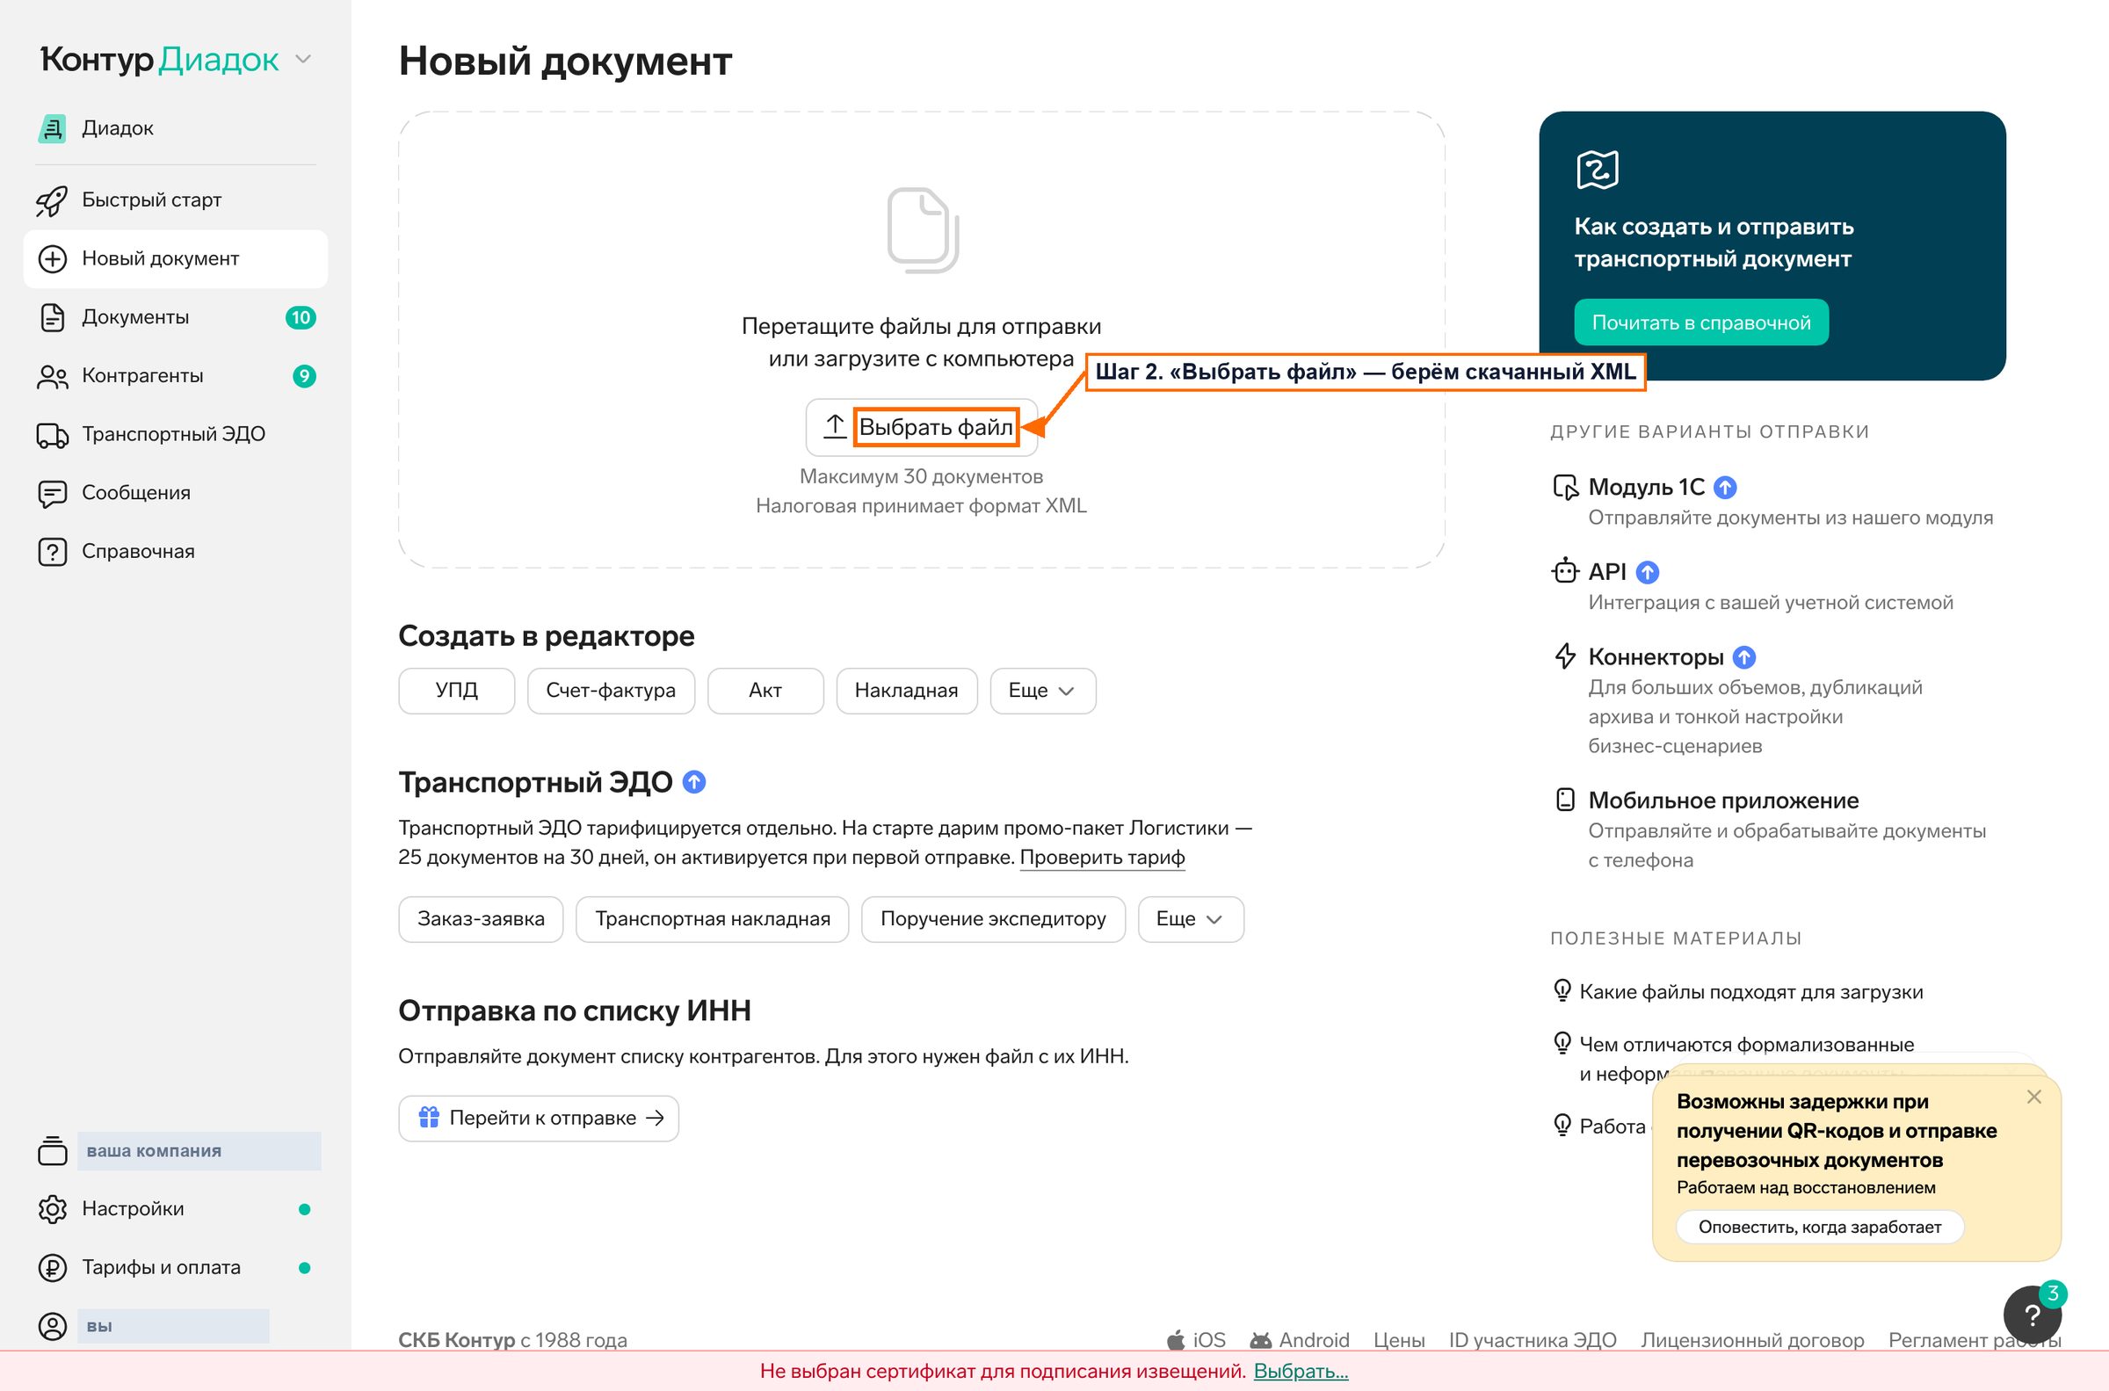The width and height of the screenshot is (2109, 1391).
Task: Click the gear icon for Настройки
Action: click(x=53, y=1209)
